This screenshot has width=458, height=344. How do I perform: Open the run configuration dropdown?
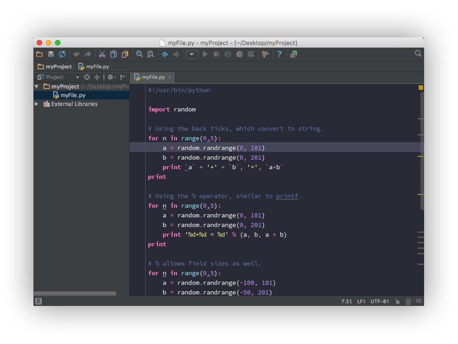click(x=192, y=55)
